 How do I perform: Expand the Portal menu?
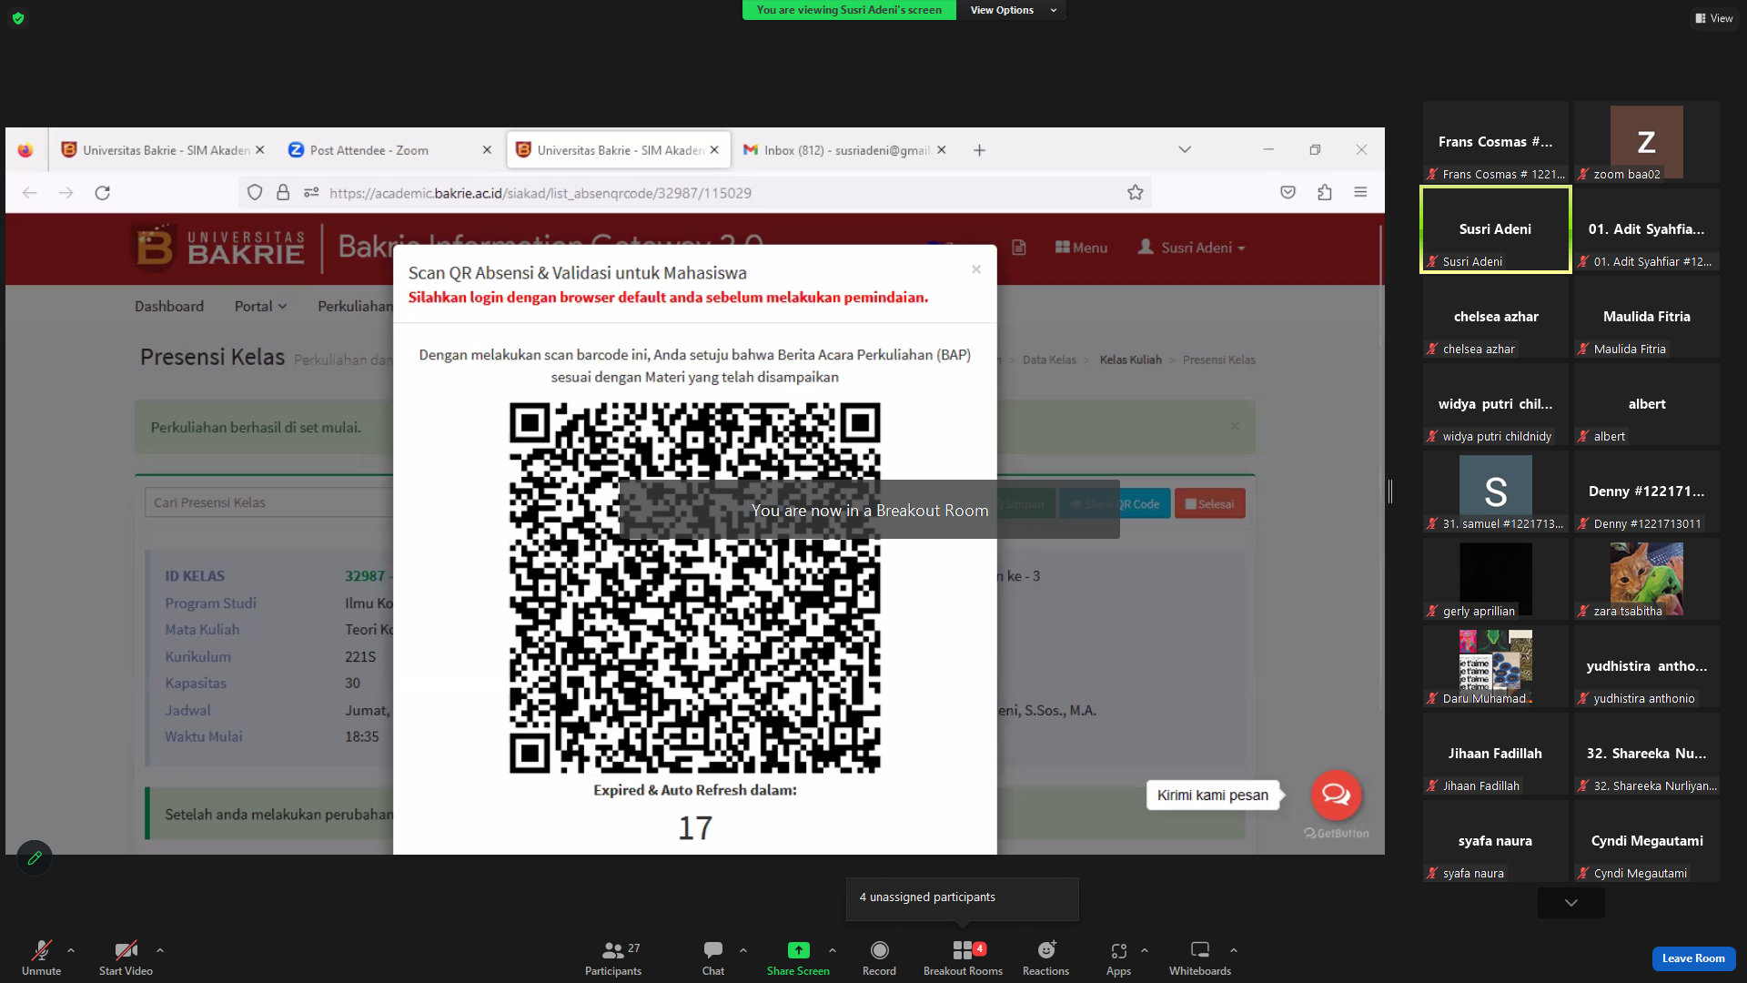point(260,307)
